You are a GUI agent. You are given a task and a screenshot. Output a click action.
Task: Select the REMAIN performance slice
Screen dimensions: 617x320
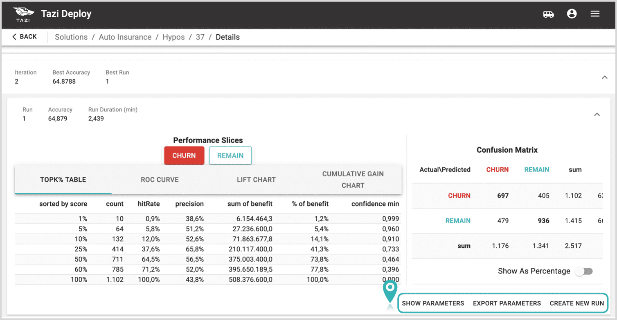pos(230,156)
